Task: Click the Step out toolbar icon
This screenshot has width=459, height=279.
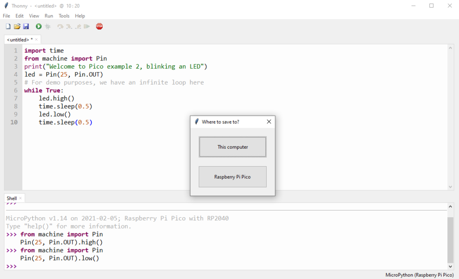Action: (78, 26)
